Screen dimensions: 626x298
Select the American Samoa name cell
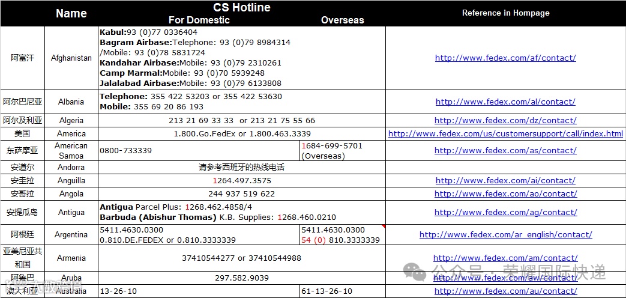pos(71,151)
